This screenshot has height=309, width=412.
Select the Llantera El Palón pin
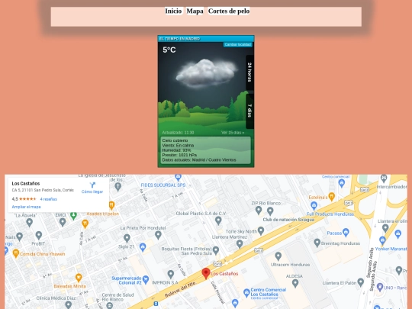point(360,282)
